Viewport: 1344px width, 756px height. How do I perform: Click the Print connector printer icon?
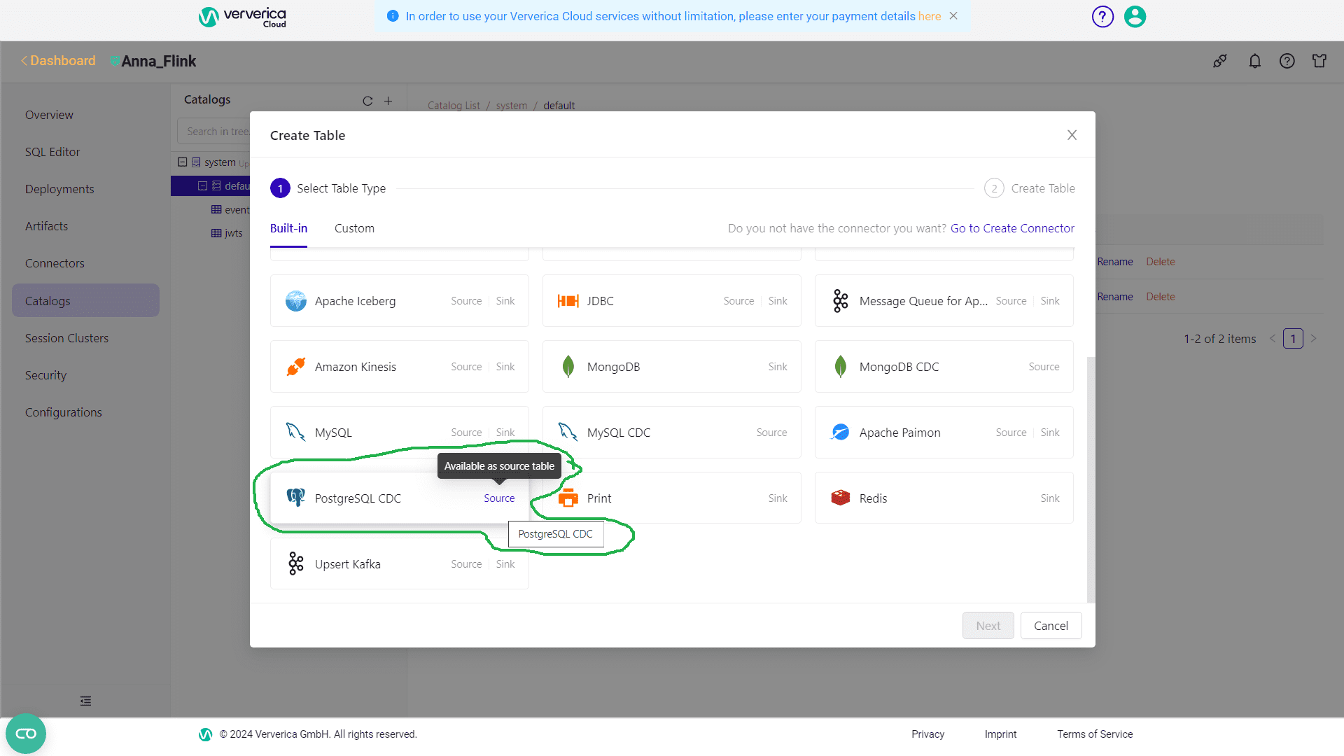click(568, 498)
